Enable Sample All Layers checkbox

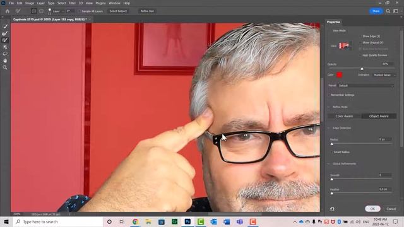click(80, 11)
